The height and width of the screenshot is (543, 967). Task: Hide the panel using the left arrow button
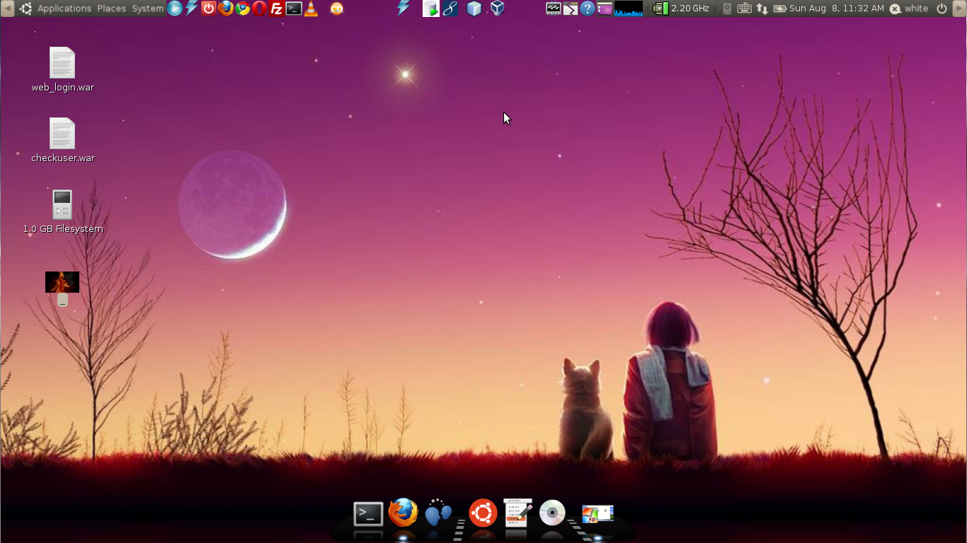[7, 8]
